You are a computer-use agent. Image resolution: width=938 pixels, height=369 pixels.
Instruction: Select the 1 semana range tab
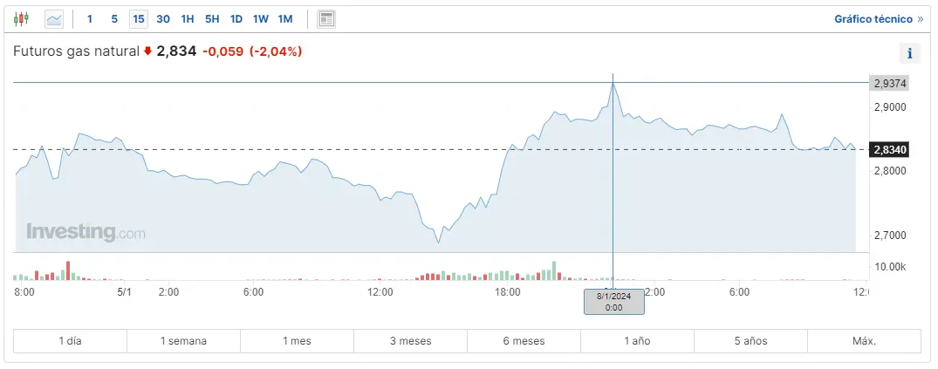[183, 341]
